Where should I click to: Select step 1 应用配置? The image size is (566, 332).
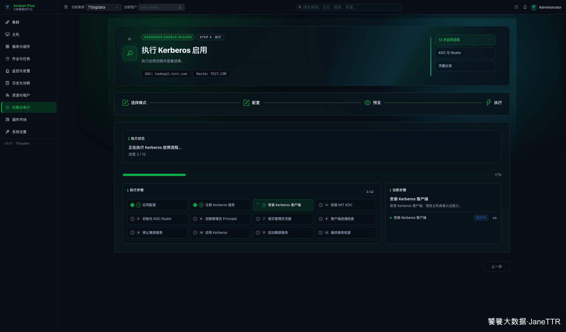(158, 205)
